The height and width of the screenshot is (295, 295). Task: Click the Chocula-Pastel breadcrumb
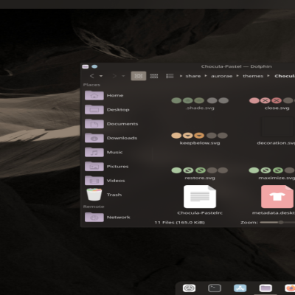(x=285, y=76)
